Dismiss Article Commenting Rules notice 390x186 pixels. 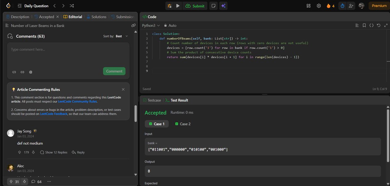click(x=123, y=89)
